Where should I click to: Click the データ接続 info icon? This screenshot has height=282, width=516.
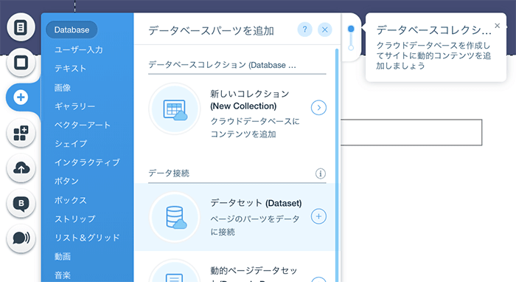tap(321, 173)
